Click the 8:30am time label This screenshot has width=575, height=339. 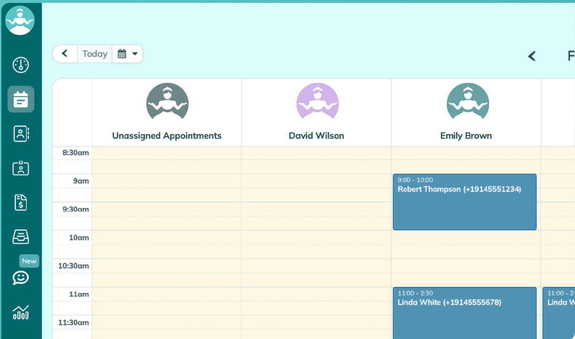[76, 153]
